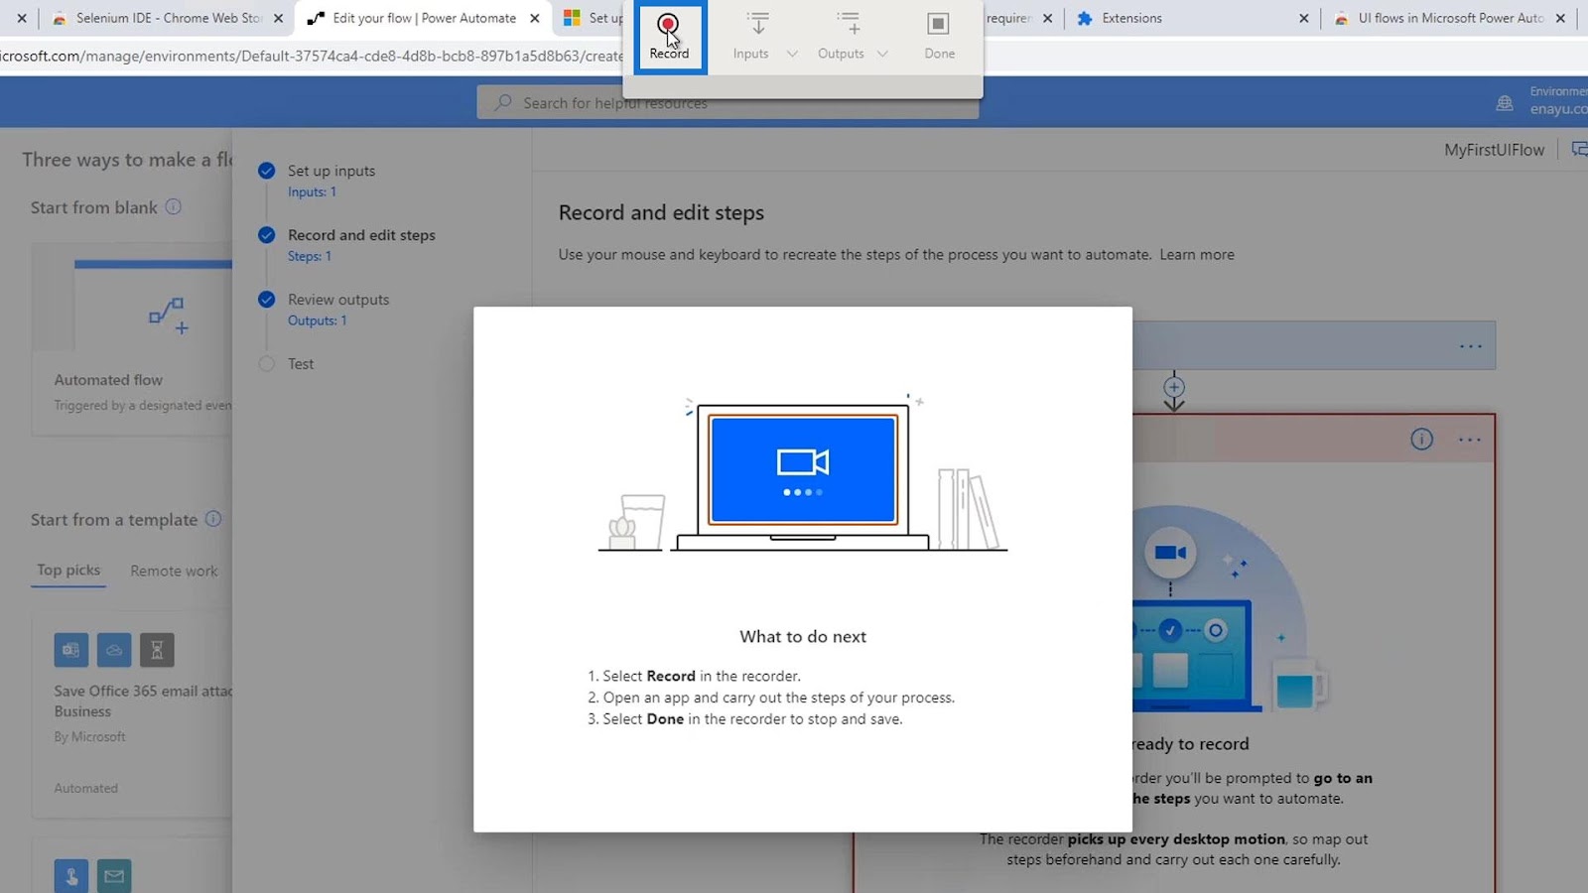Select the Remote work templates tab
Viewport: 1588px width, 893px height.
coord(174,571)
